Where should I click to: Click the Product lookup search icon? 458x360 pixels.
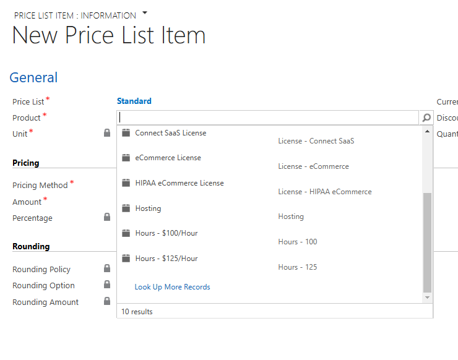tap(426, 118)
